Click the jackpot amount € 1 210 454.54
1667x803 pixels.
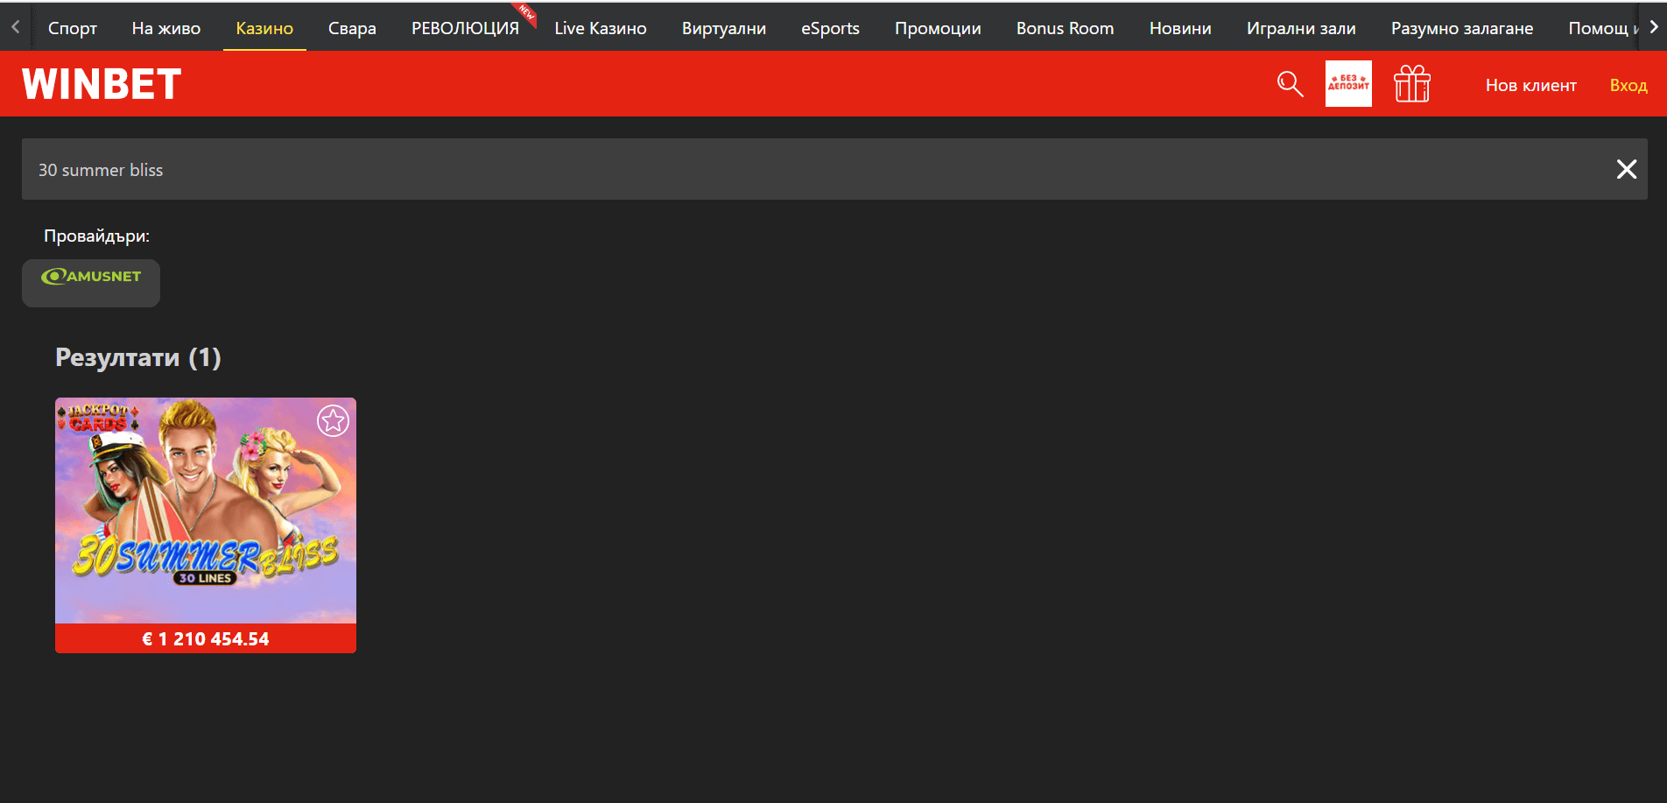point(206,638)
